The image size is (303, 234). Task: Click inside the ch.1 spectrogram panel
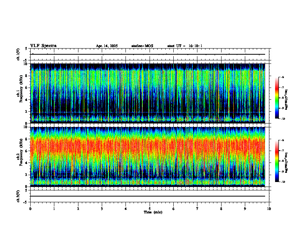148,93
